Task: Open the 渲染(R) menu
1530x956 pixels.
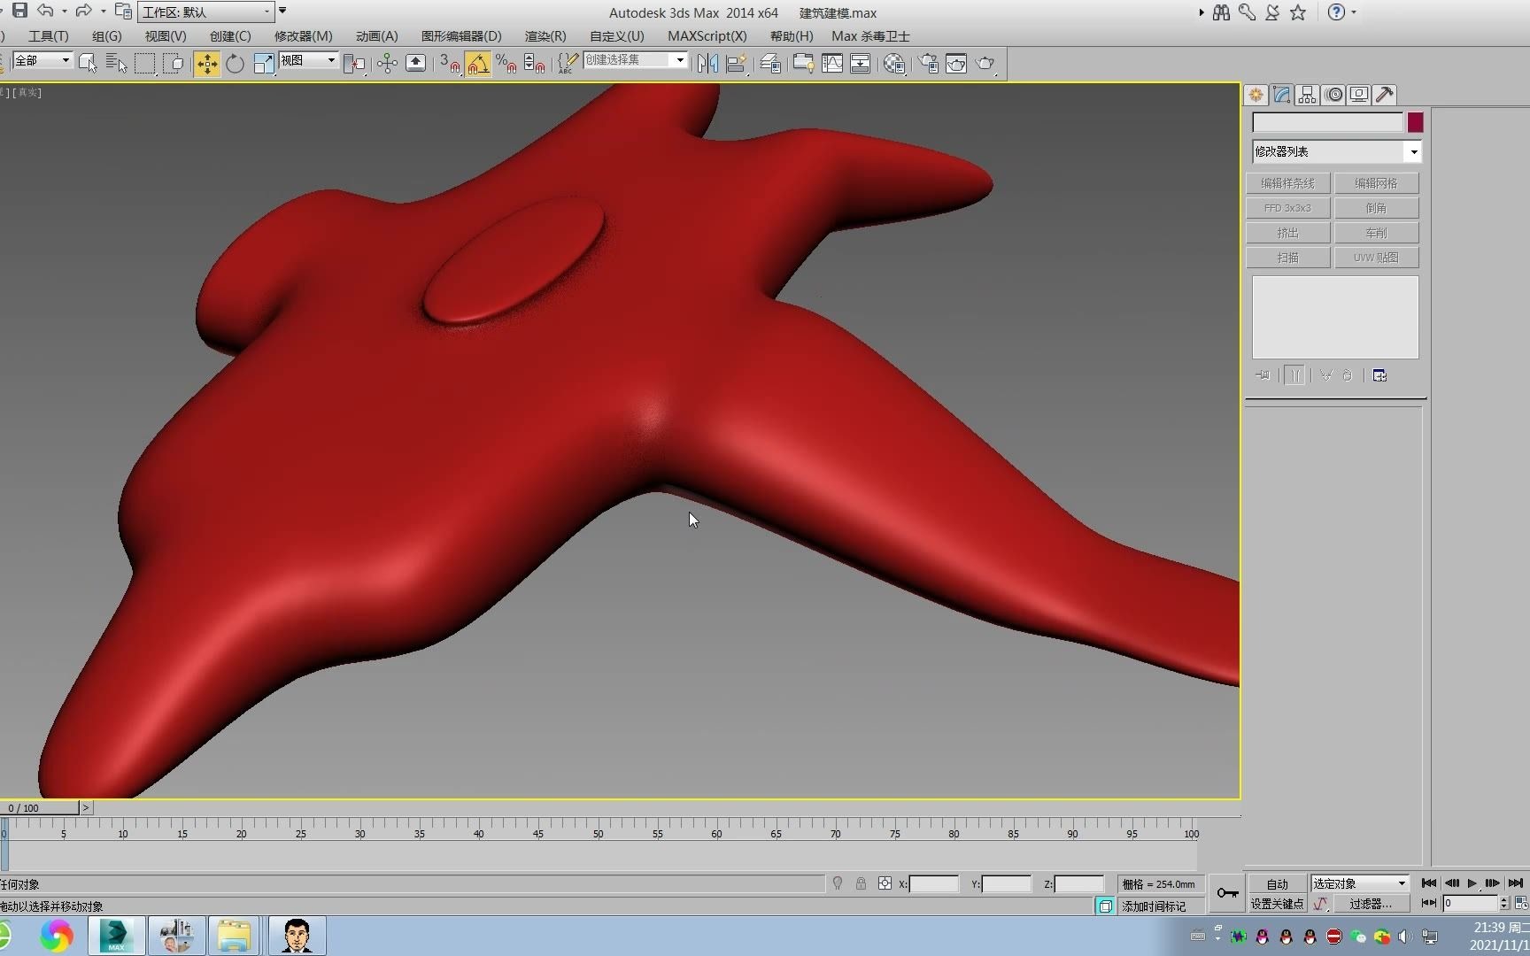Action: tap(545, 36)
